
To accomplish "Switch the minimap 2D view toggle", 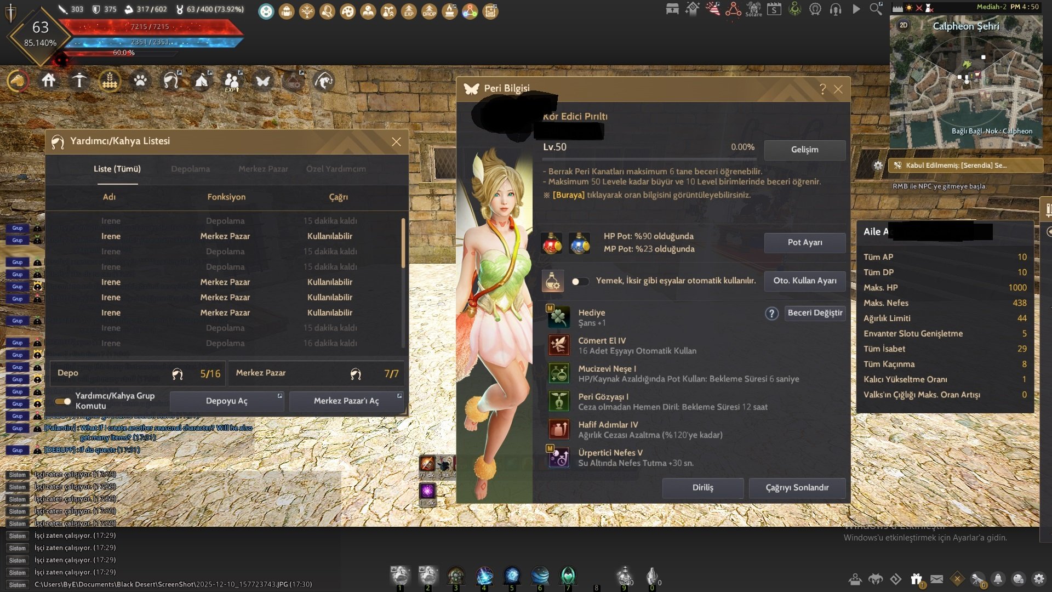I will [904, 25].
